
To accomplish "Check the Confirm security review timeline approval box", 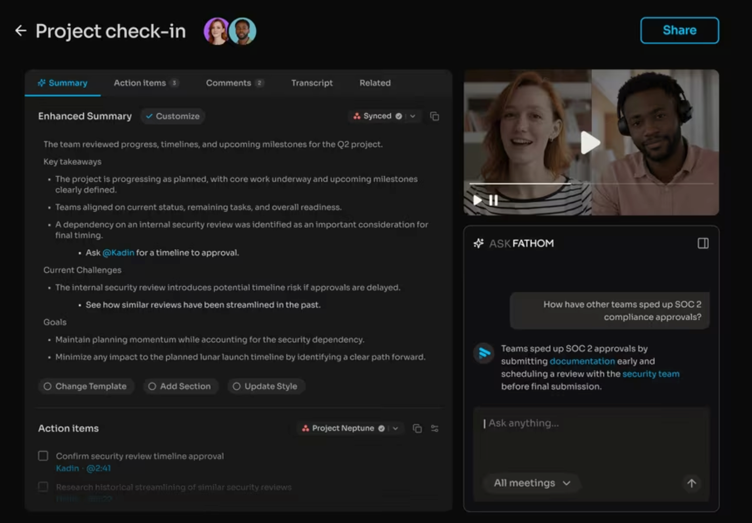I will [x=43, y=456].
